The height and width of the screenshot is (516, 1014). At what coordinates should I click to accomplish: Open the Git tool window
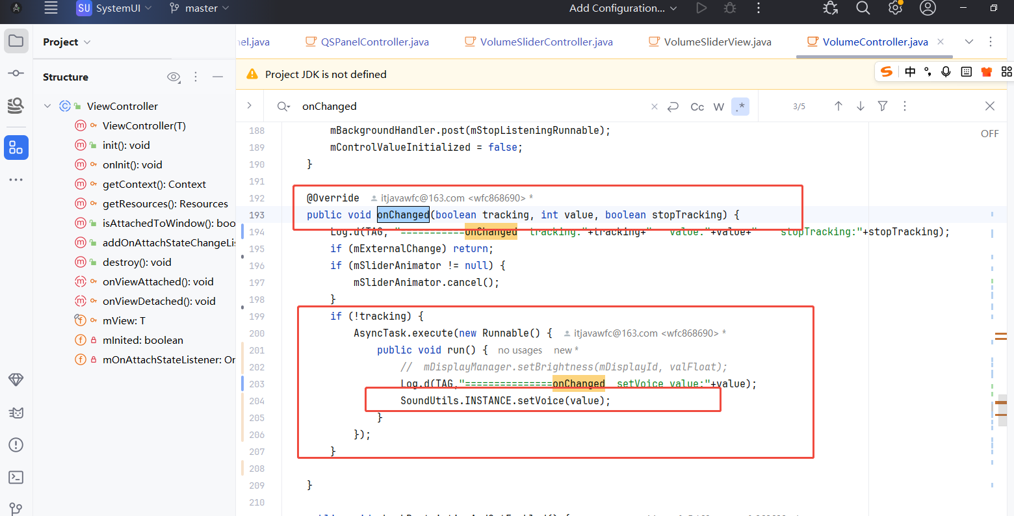pos(16,508)
